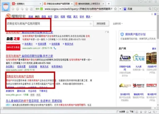Open the user avatar profile icon
Screen dimensions: 159x114
tap(6, 7)
